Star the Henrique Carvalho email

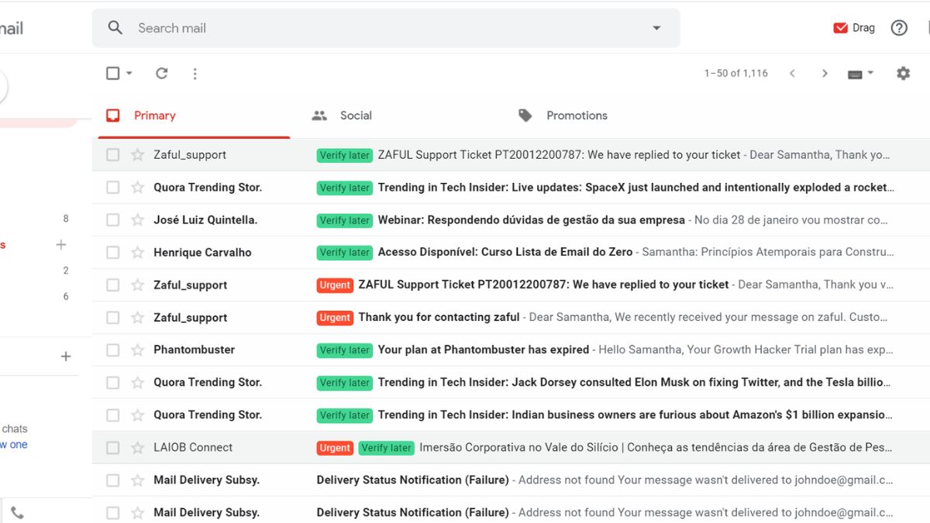[x=137, y=253]
